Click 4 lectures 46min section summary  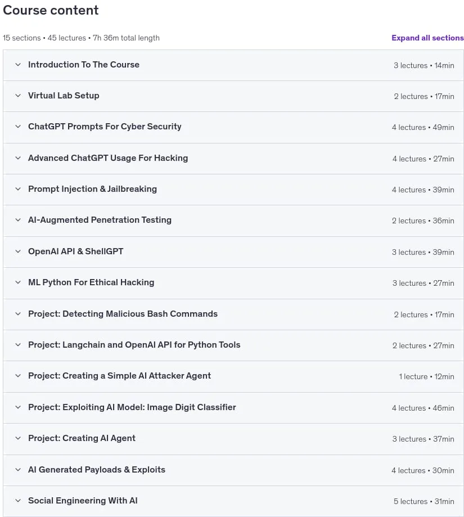click(x=423, y=408)
